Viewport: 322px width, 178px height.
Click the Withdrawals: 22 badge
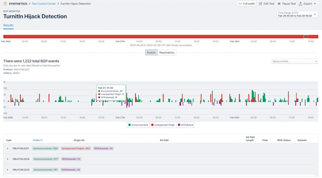[71, 159]
